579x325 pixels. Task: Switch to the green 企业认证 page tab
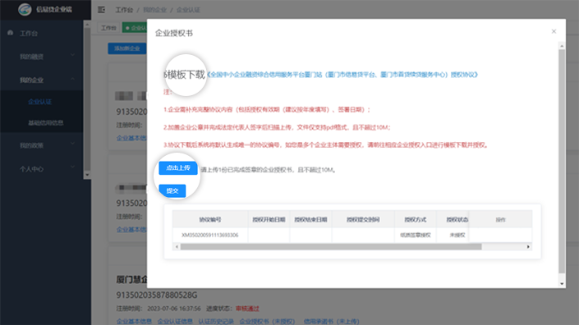135,28
